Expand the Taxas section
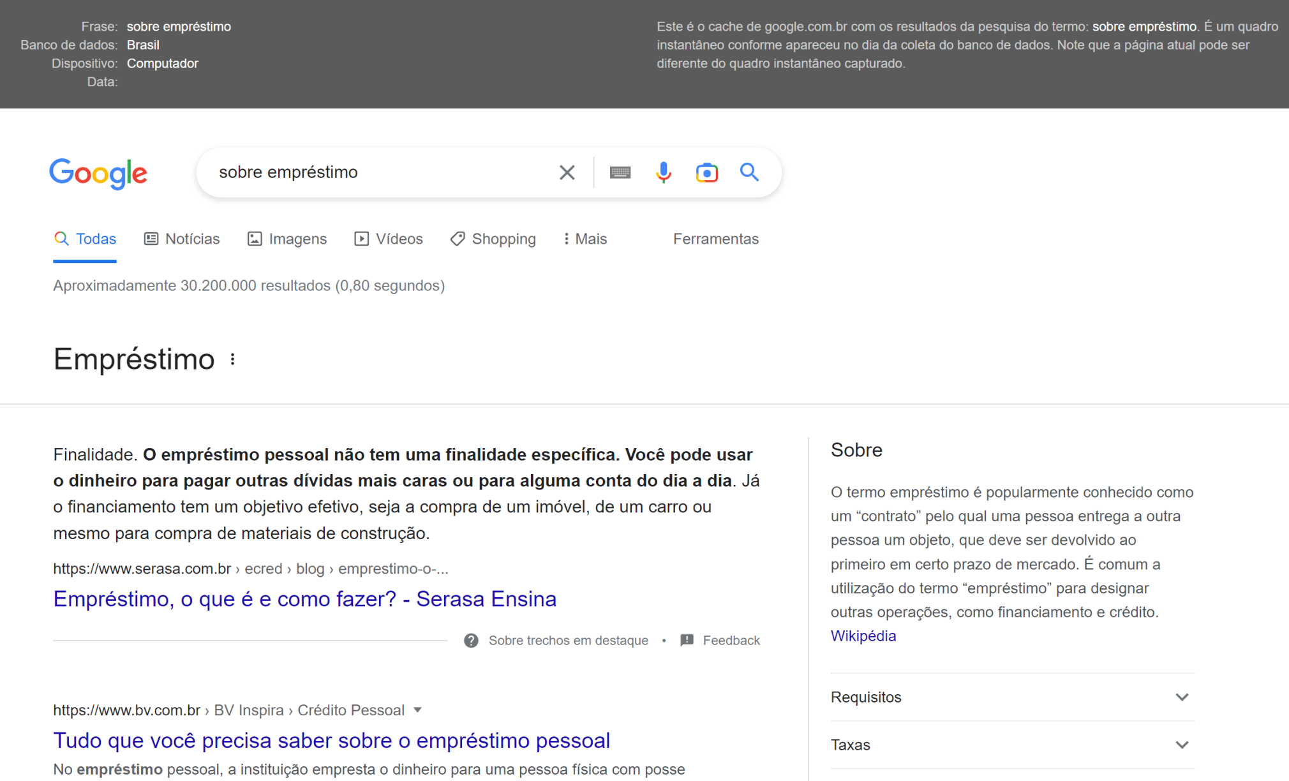 tap(1012, 745)
